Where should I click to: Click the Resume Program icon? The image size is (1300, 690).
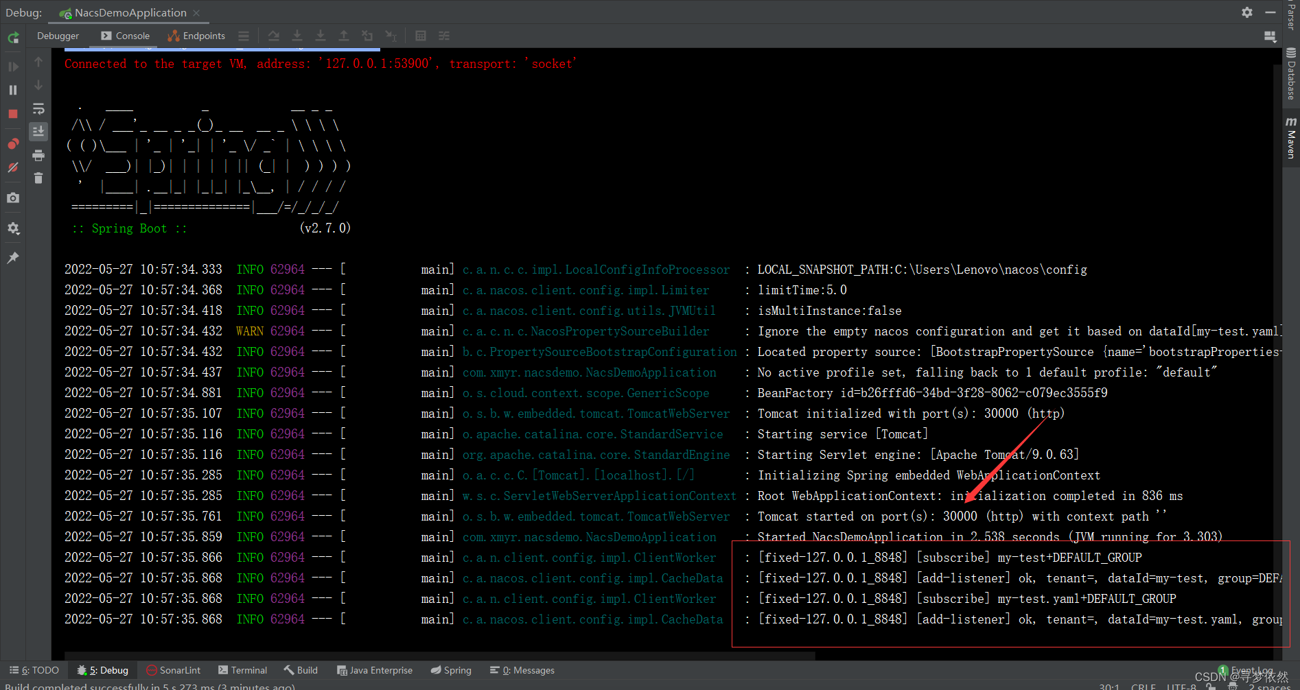(x=13, y=67)
